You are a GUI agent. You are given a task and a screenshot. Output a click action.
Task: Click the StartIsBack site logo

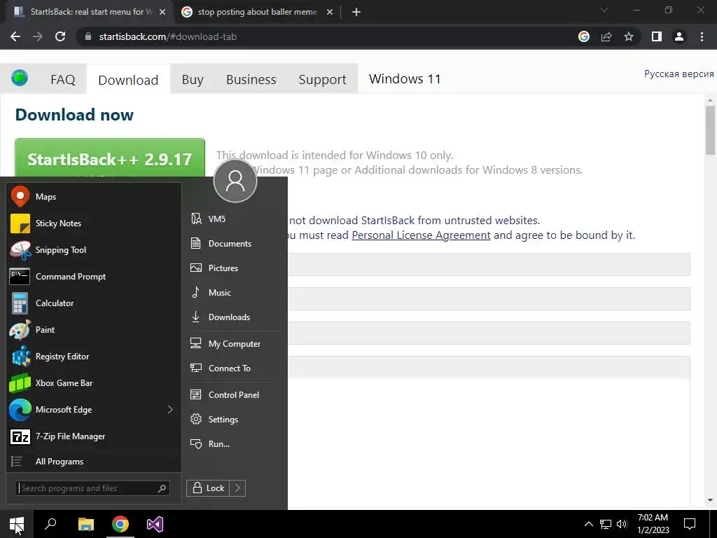pyautogui.click(x=20, y=78)
